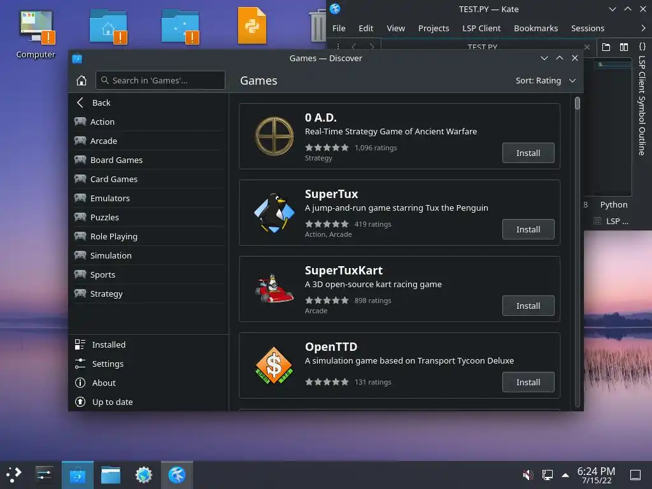Focus the Search in 'Games' field
Viewport: 652px width, 489px height.
coord(160,80)
